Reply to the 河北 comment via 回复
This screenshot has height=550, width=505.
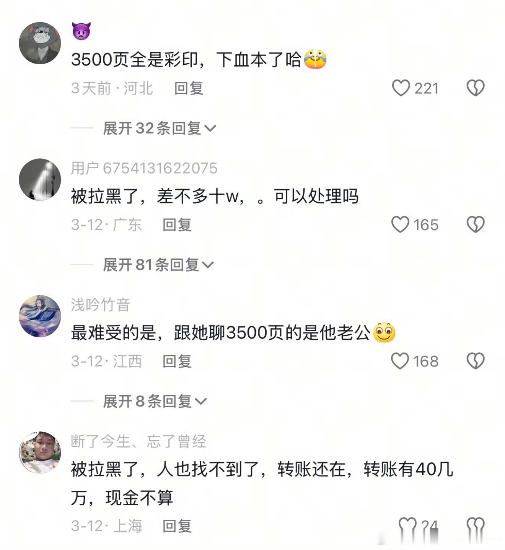tap(189, 88)
